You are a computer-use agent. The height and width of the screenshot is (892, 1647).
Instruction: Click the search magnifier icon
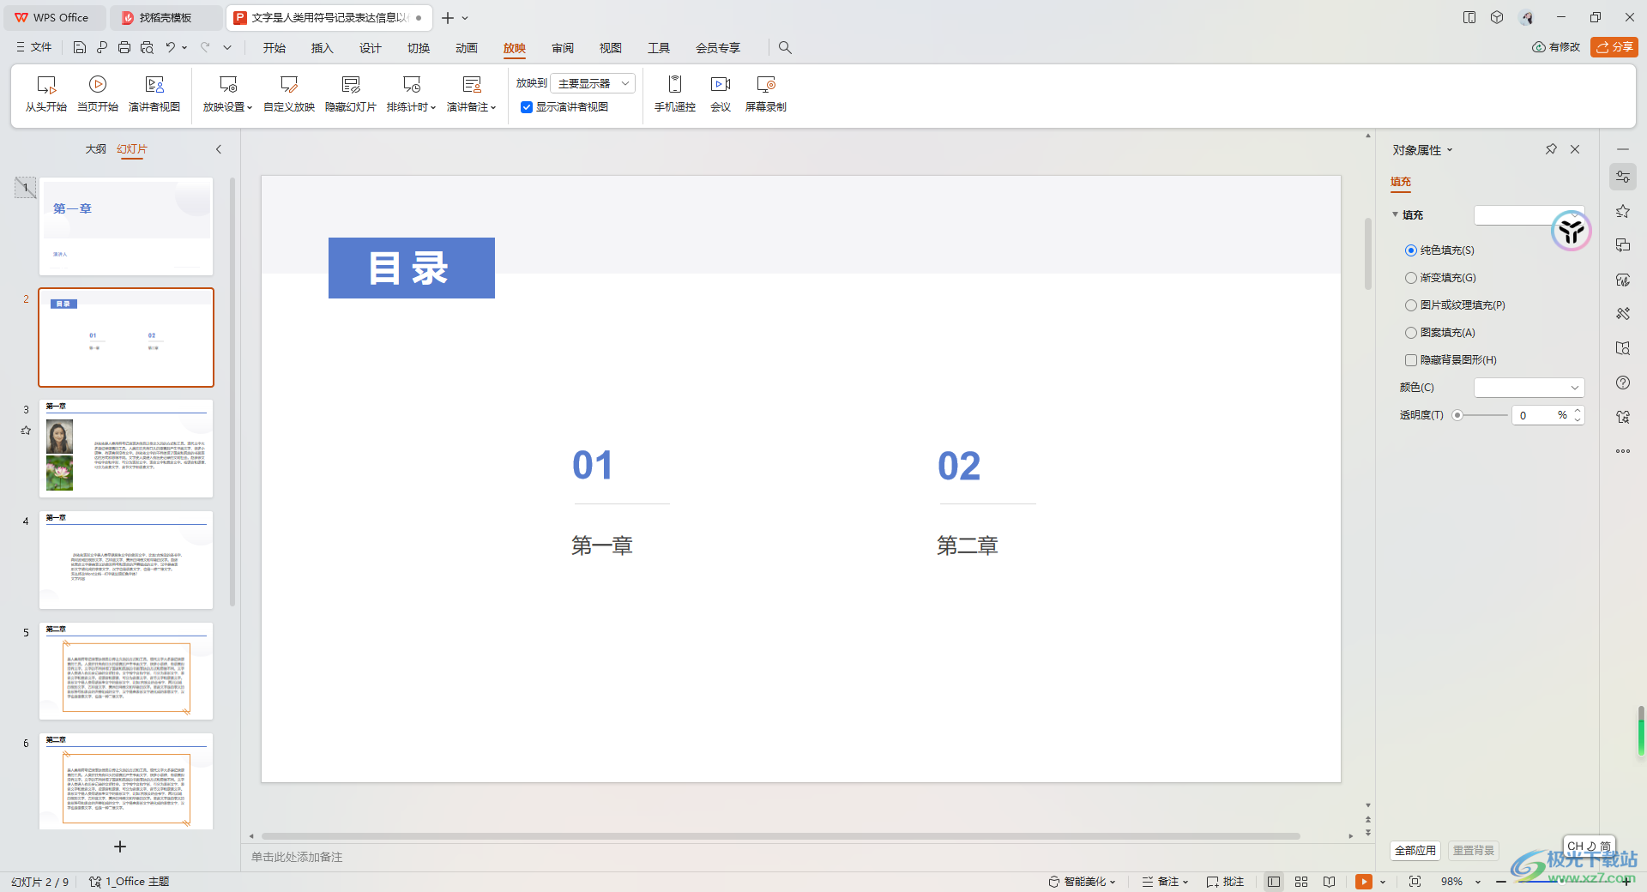pos(785,48)
